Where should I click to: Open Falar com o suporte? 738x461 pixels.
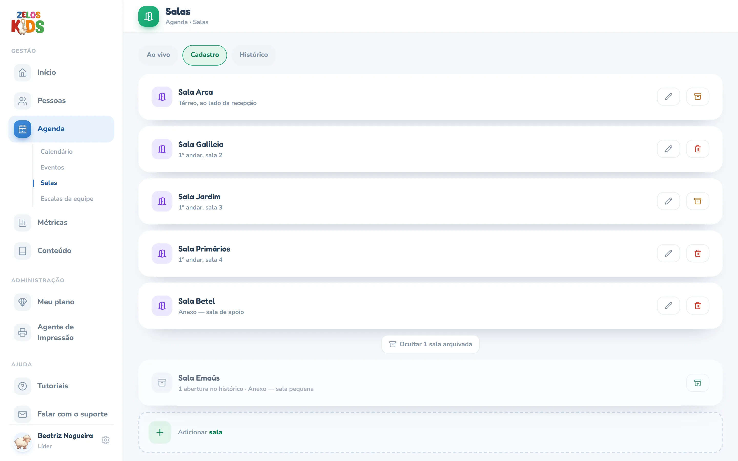pos(61,414)
